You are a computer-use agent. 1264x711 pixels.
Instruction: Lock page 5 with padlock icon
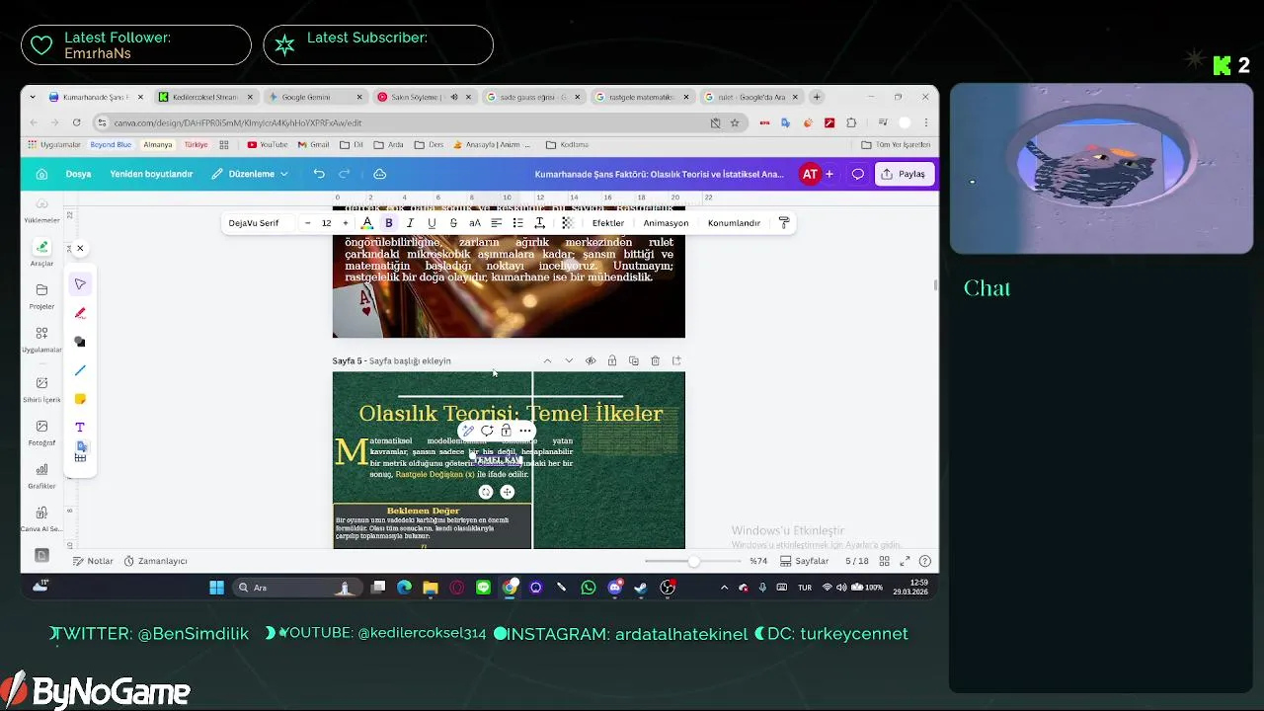click(x=612, y=360)
